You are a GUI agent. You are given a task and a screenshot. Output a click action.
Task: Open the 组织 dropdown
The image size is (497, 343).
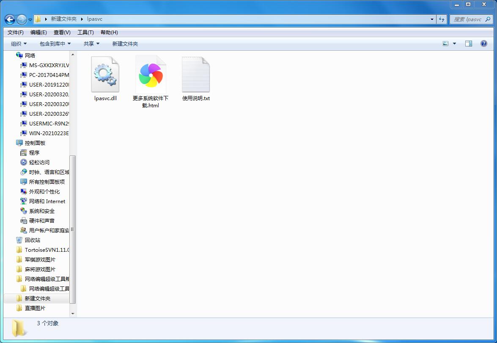pyautogui.click(x=19, y=44)
